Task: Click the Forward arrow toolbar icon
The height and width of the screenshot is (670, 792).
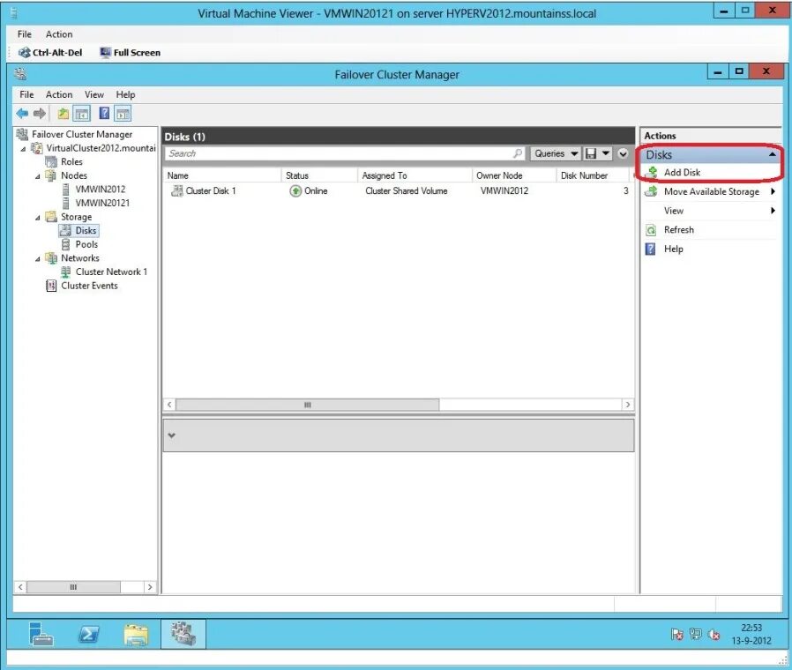Action: pos(40,114)
